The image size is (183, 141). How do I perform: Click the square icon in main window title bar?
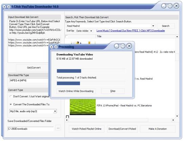click(x=4, y=7)
